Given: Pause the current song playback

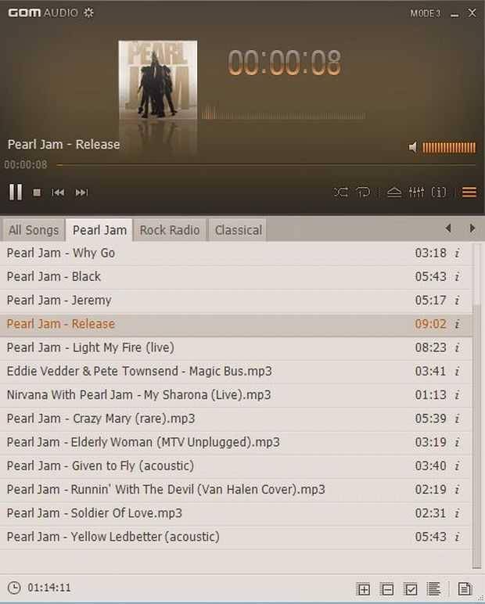Looking at the screenshot, I should [x=16, y=192].
